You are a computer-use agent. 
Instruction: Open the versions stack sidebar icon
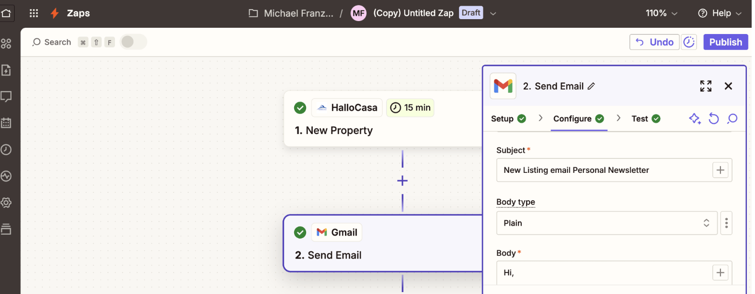6,229
